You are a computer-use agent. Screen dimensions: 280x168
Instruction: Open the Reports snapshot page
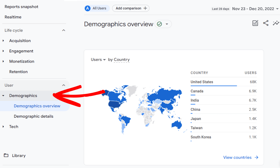click(x=21, y=7)
